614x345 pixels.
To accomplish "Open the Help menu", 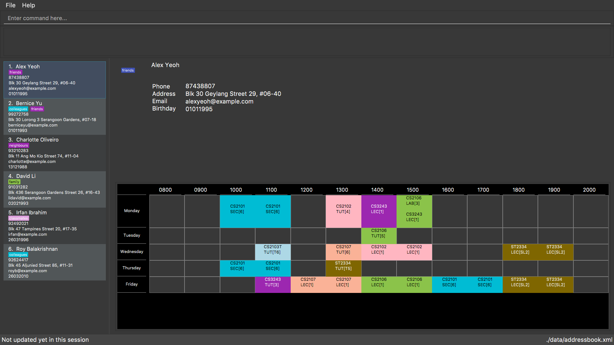I will click(28, 5).
